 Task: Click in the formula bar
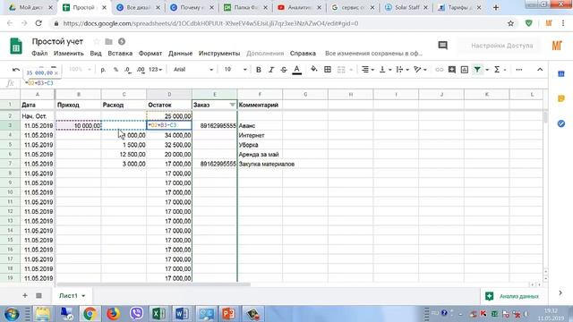coord(285,83)
